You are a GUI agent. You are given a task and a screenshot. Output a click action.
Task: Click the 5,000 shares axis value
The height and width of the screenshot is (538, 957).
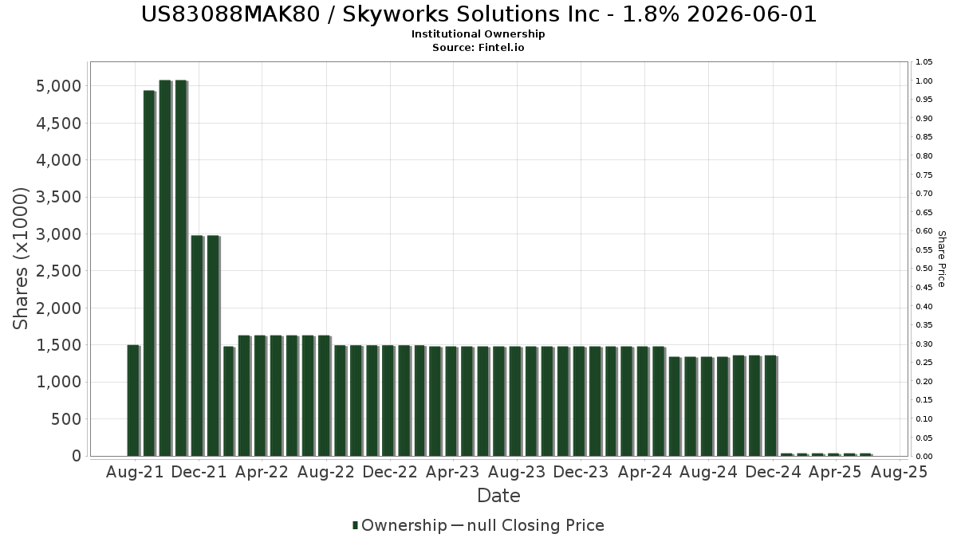point(60,86)
